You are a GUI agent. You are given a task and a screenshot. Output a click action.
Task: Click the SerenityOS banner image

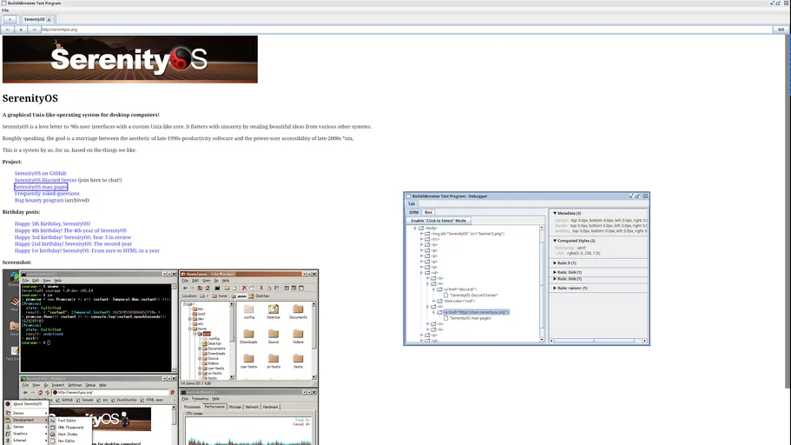(x=130, y=59)
